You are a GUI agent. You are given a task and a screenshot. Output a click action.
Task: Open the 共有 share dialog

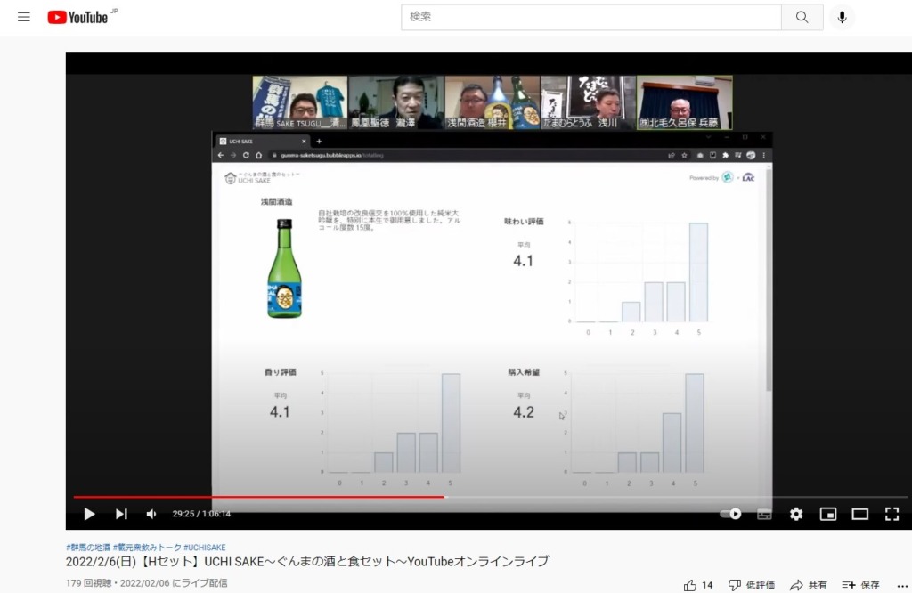tap(808, 585)
